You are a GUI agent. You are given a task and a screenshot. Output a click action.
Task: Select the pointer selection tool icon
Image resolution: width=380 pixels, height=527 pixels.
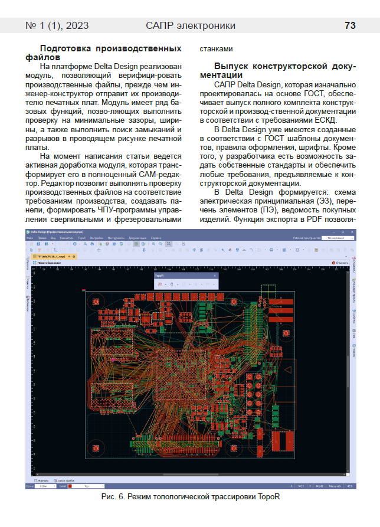click(32, 250)
